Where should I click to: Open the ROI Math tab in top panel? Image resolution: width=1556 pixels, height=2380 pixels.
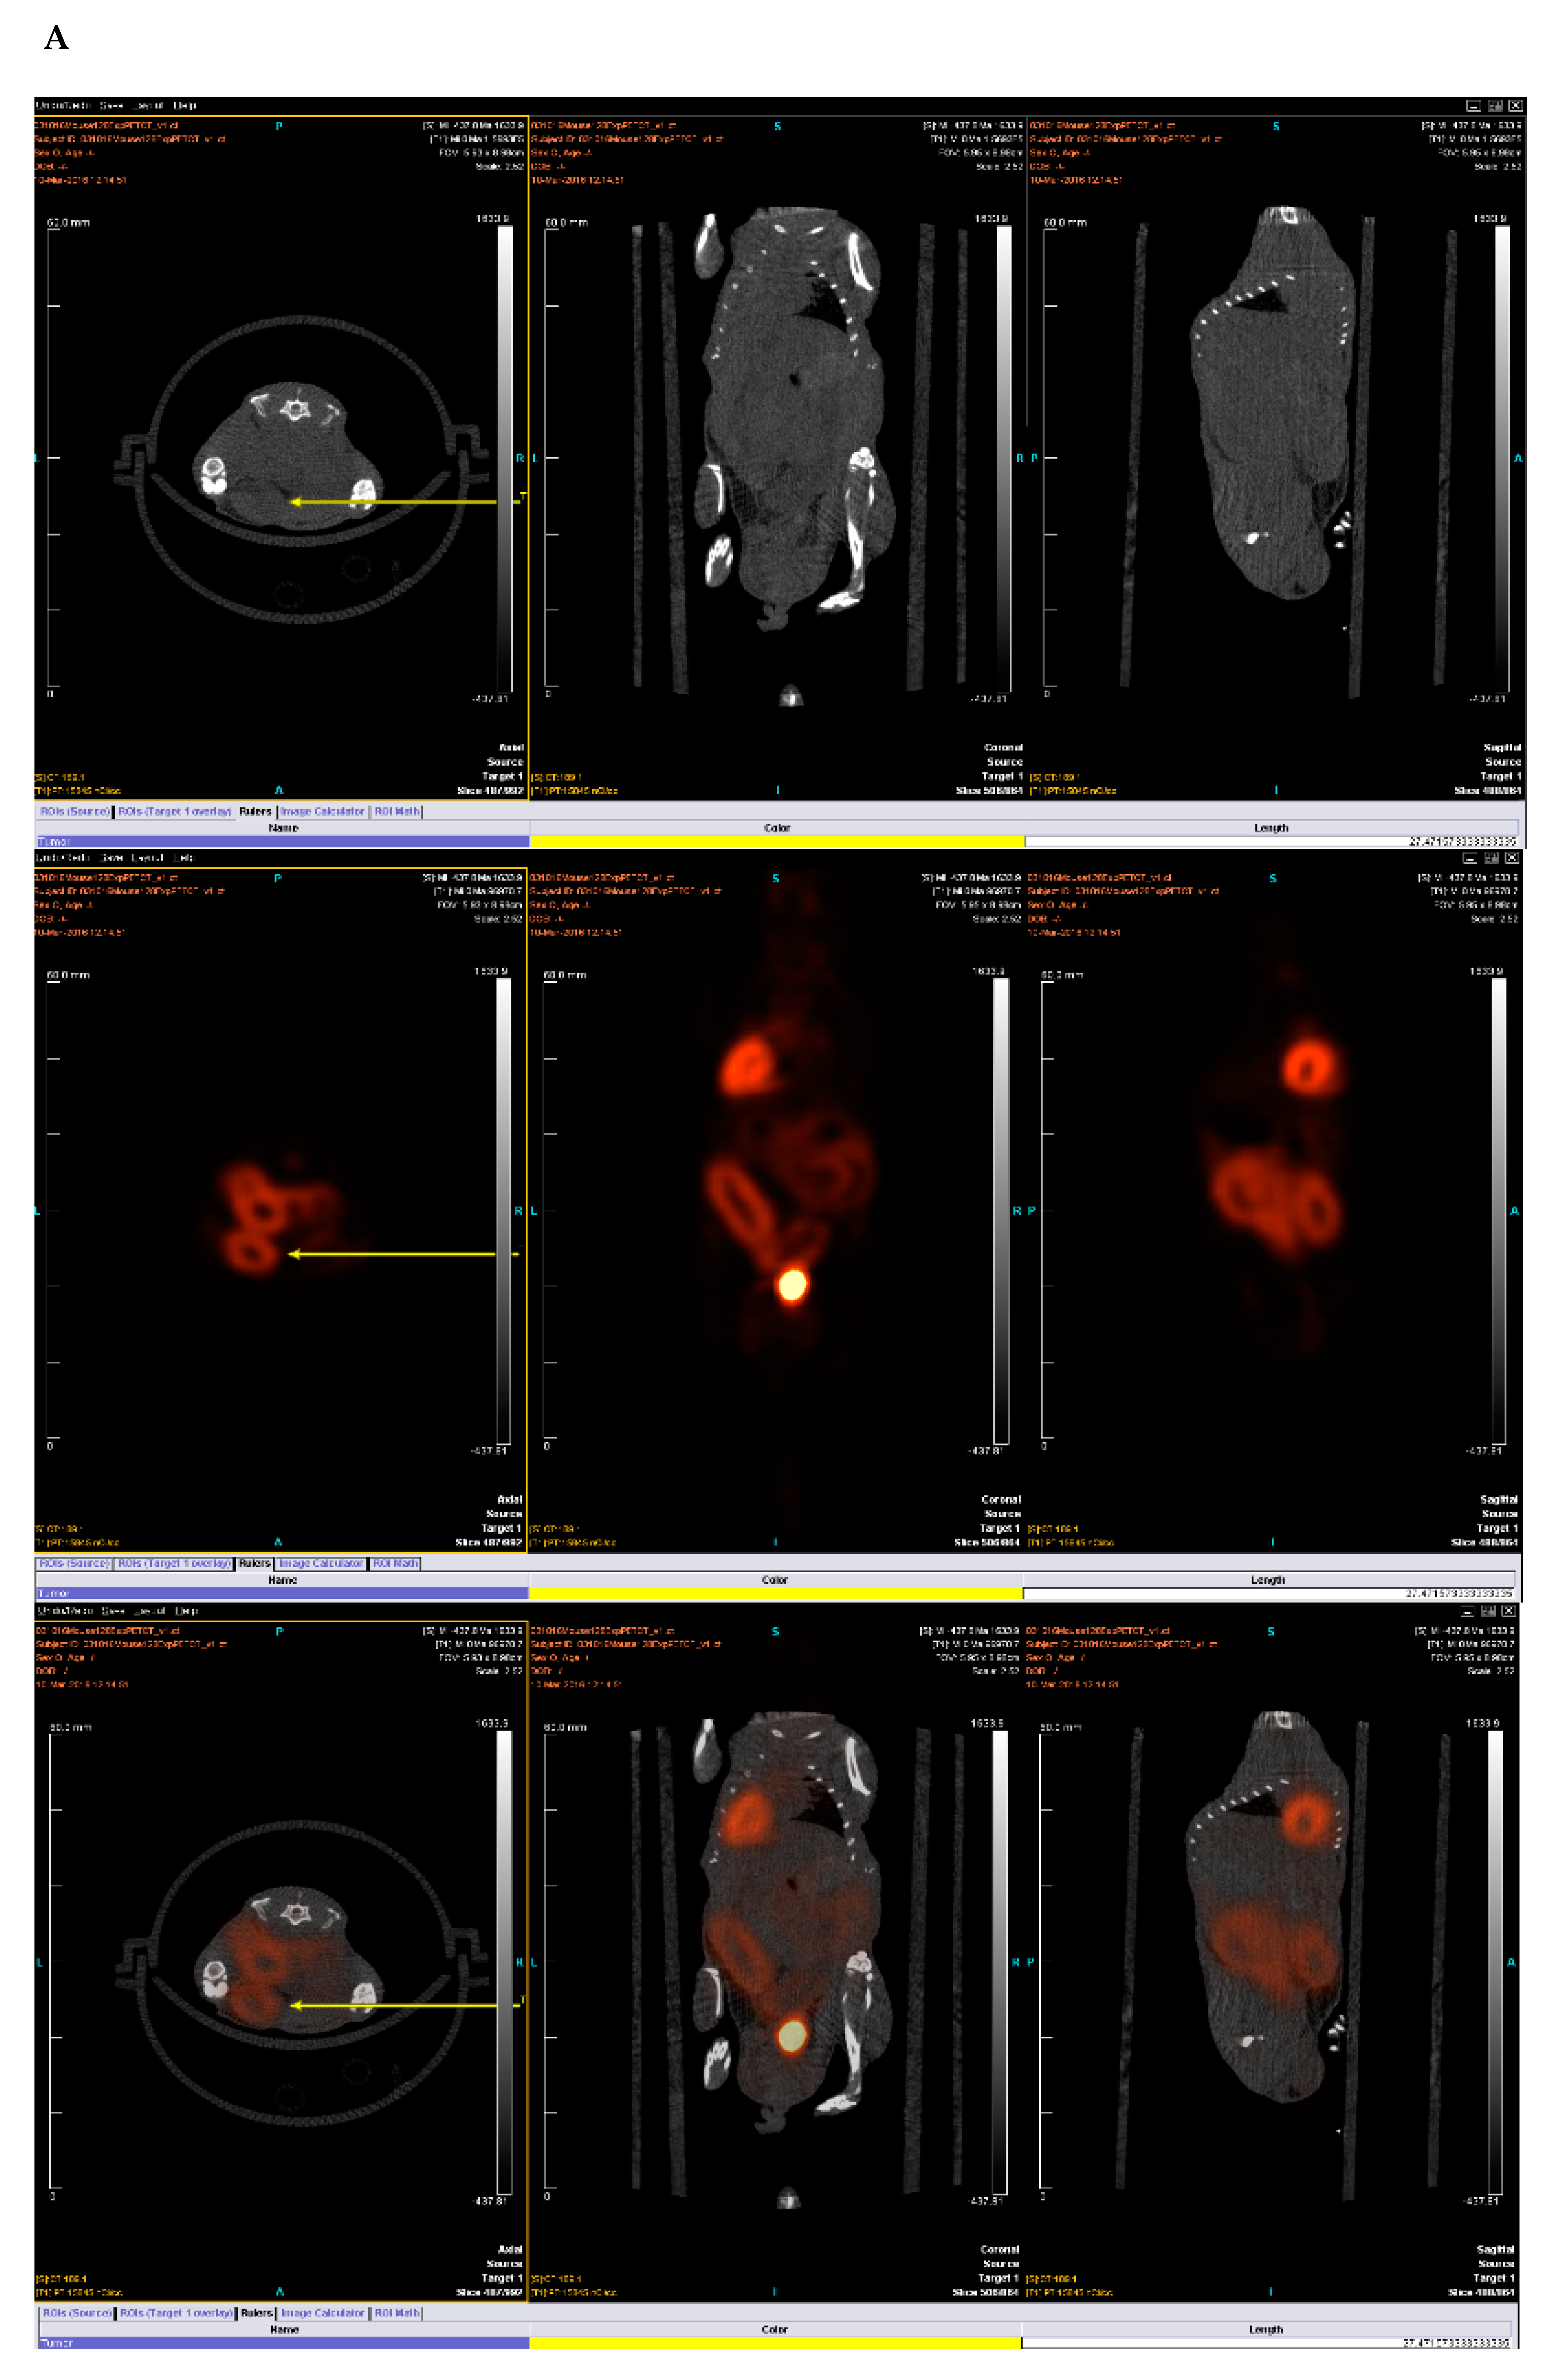(397, 811)
